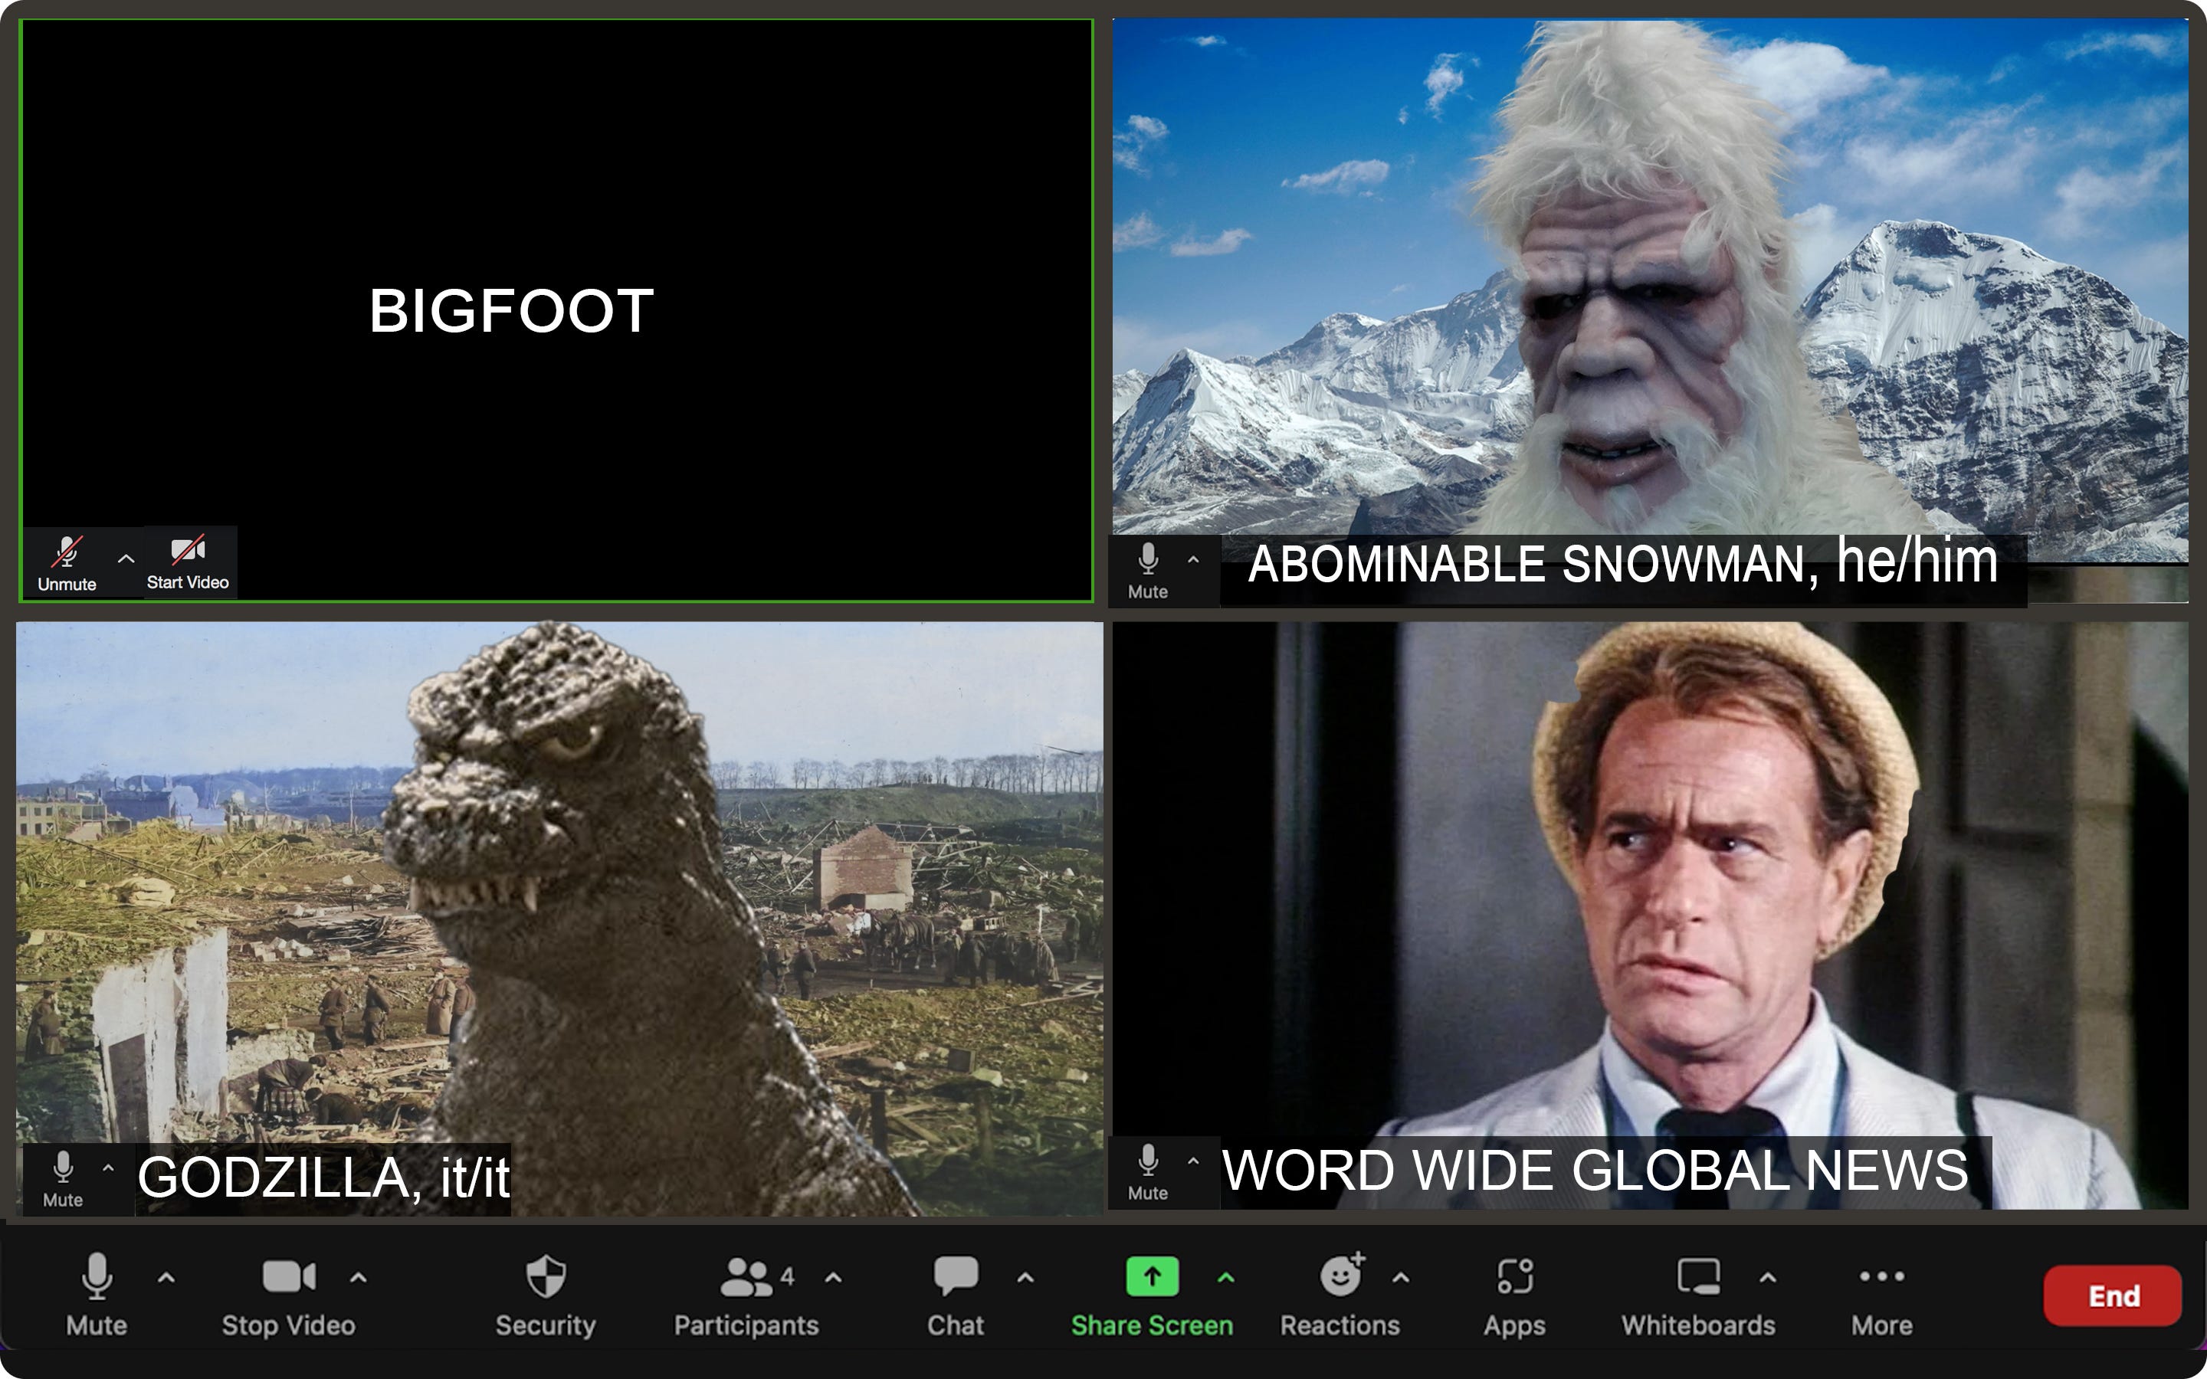Expand audio arrow in ABOMINABLE SNOWMAN tile
This screenshot has width=2207, height=1379.
[1193, 559]
